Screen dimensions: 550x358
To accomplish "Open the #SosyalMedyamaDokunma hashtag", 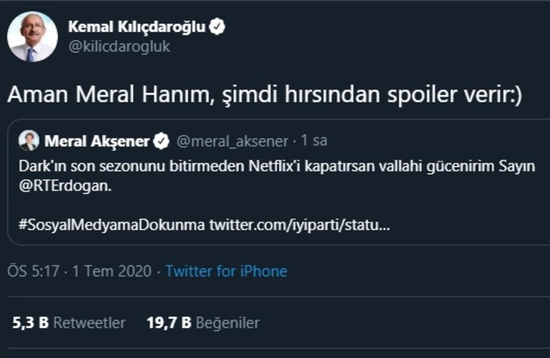I will pos(112,225).
